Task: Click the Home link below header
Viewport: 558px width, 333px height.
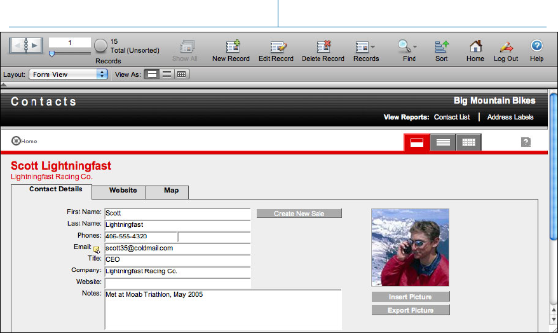Action: pyautogui.click(x=24, y=141)
